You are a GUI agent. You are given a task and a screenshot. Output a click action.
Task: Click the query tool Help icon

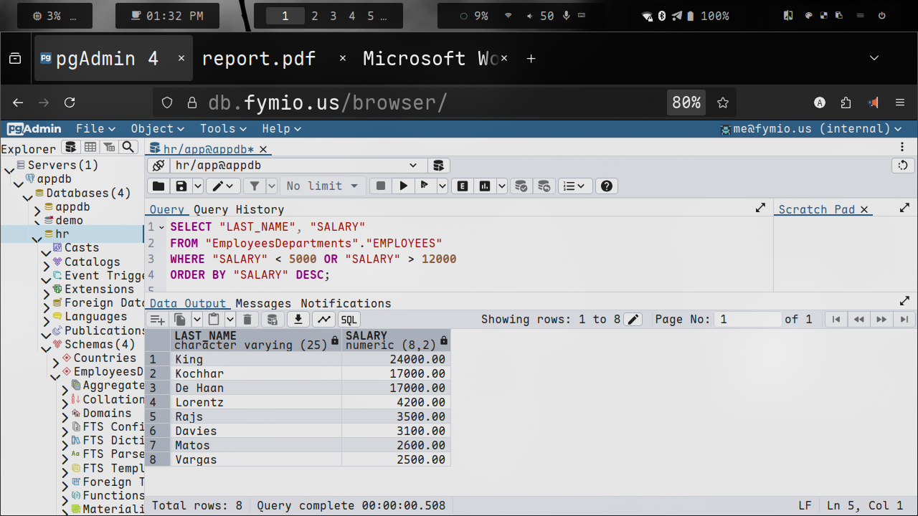(x=607, y=186)
